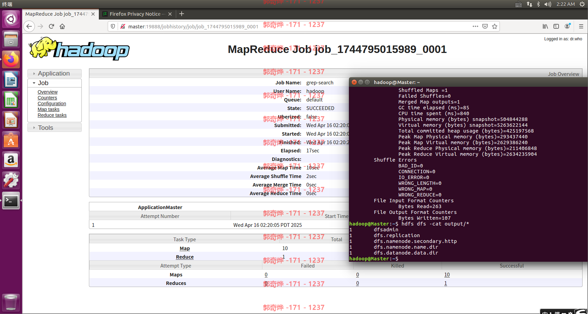
Task: Open Reduce task type link
Action: [185, 257]
